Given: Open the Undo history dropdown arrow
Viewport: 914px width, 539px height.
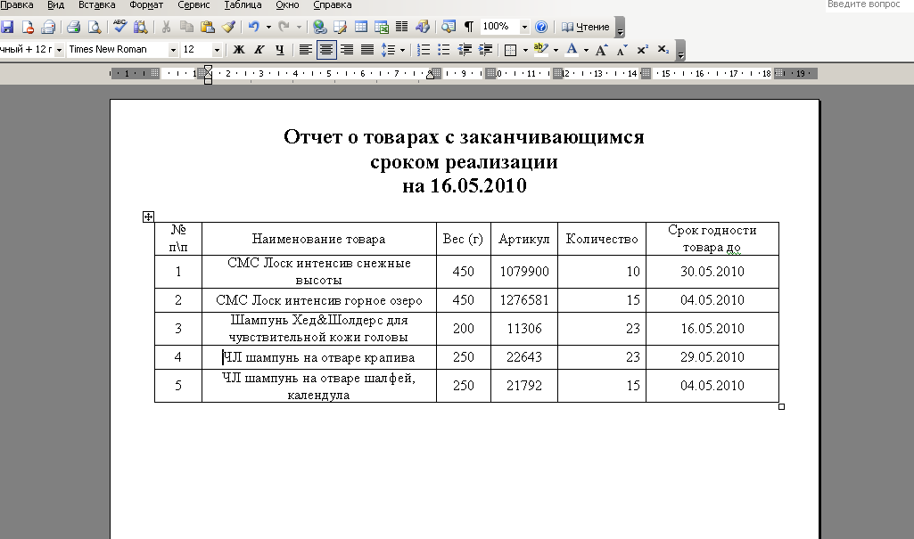Looking at the screenshot, I should click(x=268, y=27).
